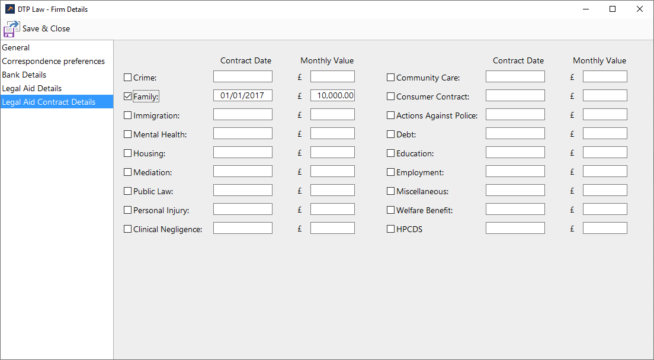The height and width of the screenshot is (360, 654).
Task: Click the Save & Close button label
Action: [x=46, y=29]
